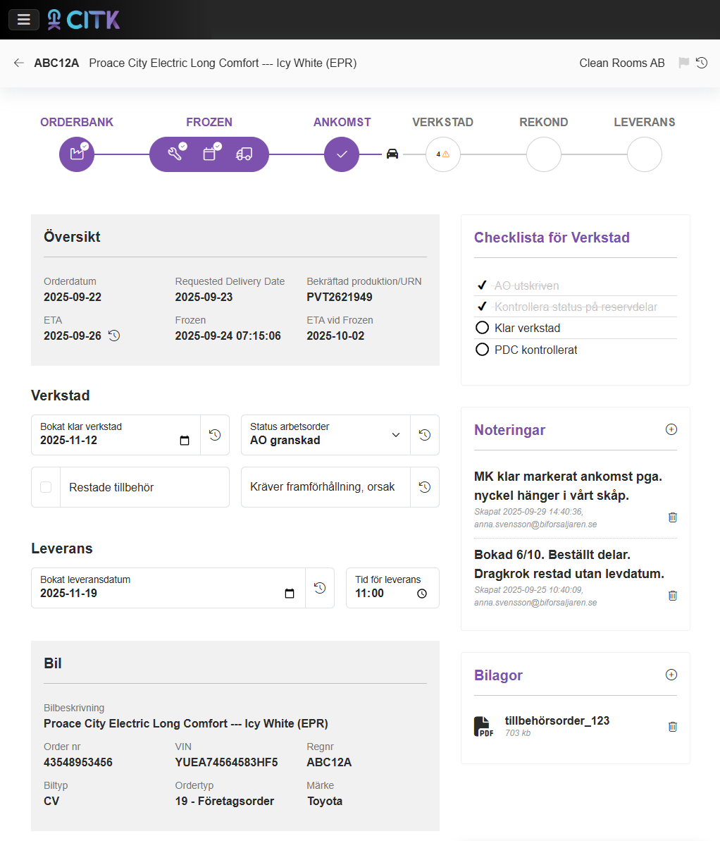The height and width of the screenshot is (841, 720).
Task: Click the car icon on progress line
Action: [392, 154]
